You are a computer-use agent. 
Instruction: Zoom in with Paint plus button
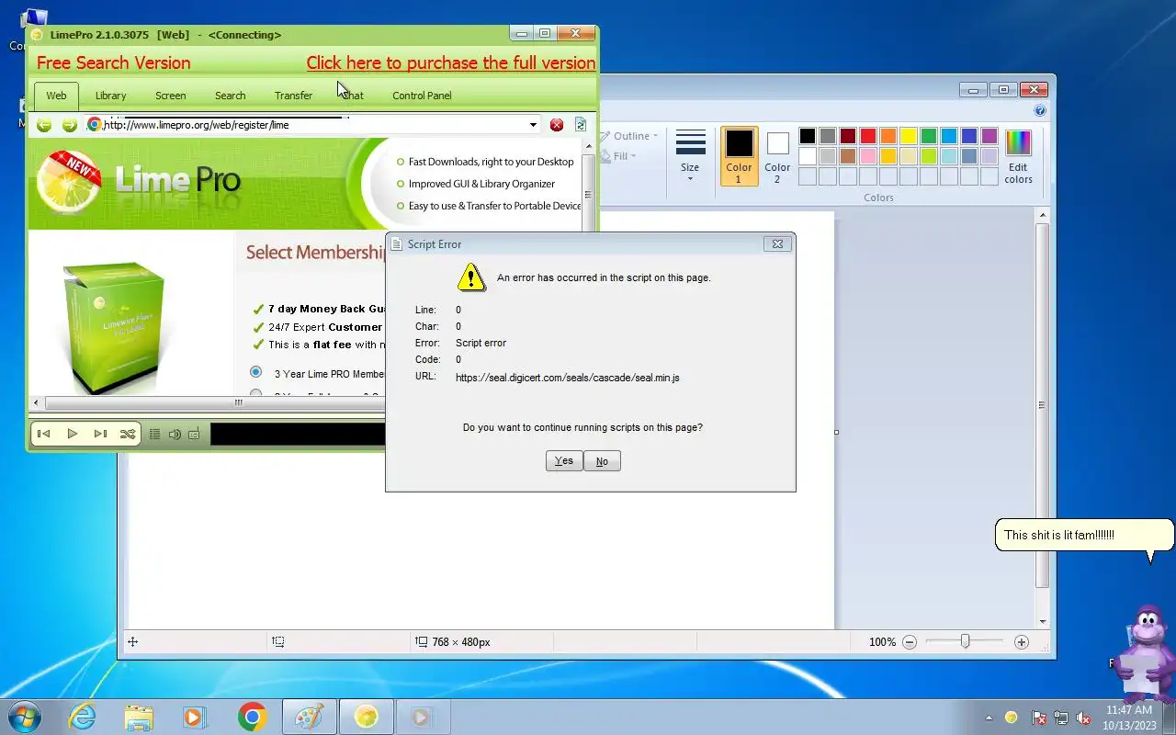[1022, 642]
